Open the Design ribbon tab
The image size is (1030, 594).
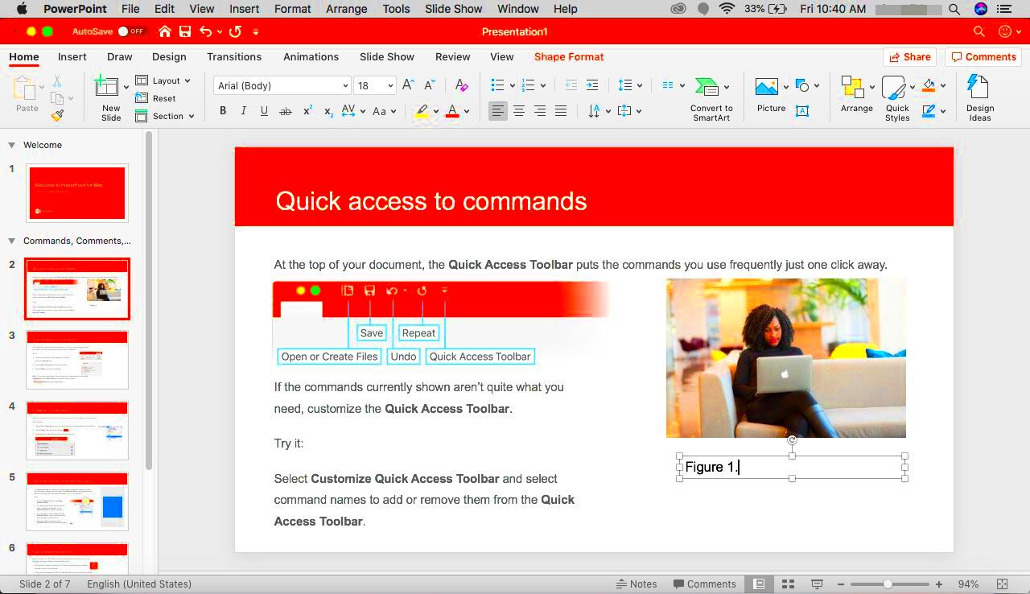[169, 56]
